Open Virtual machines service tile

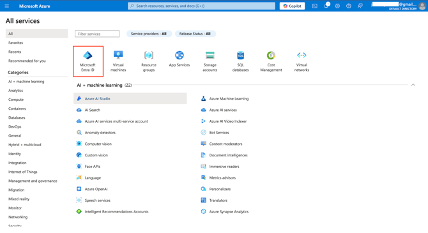[x=118, y=61]
